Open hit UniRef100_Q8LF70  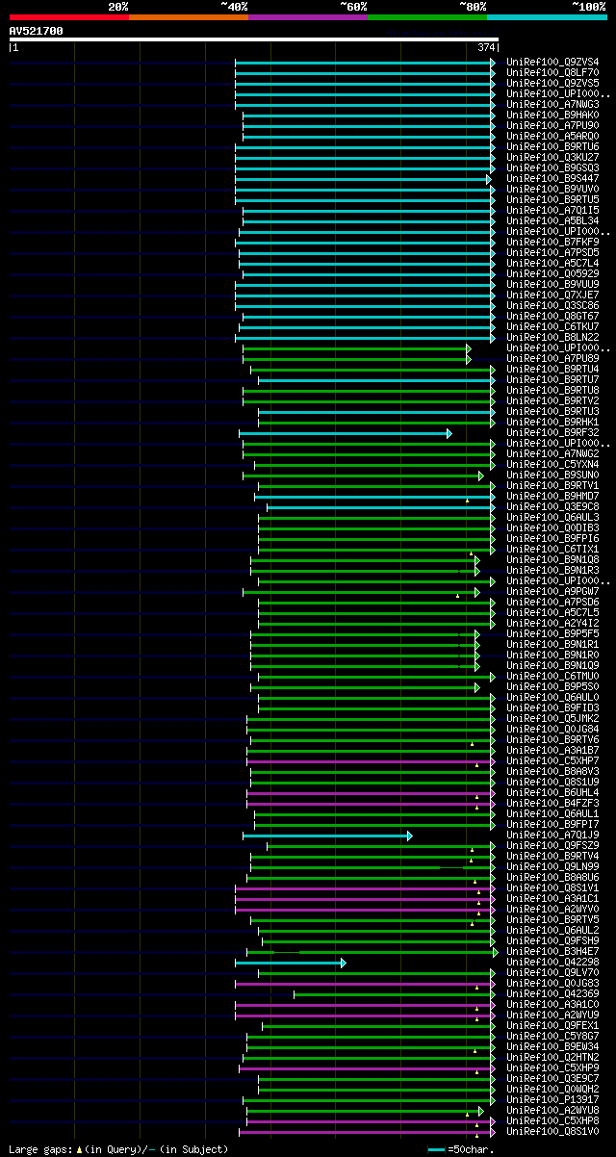(x=552, y=72)
